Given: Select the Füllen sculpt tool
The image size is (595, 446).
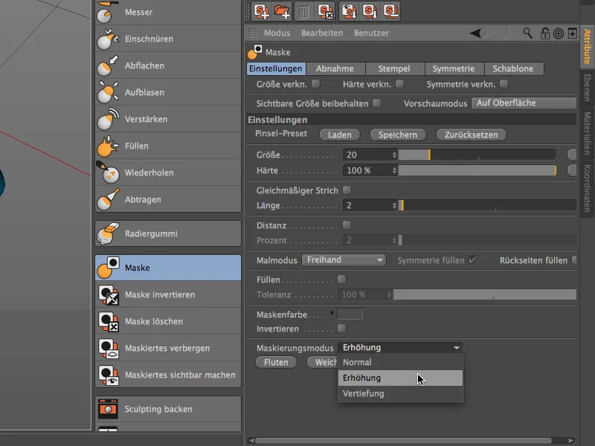Looking at the screenshot, I should click(168, 146).
